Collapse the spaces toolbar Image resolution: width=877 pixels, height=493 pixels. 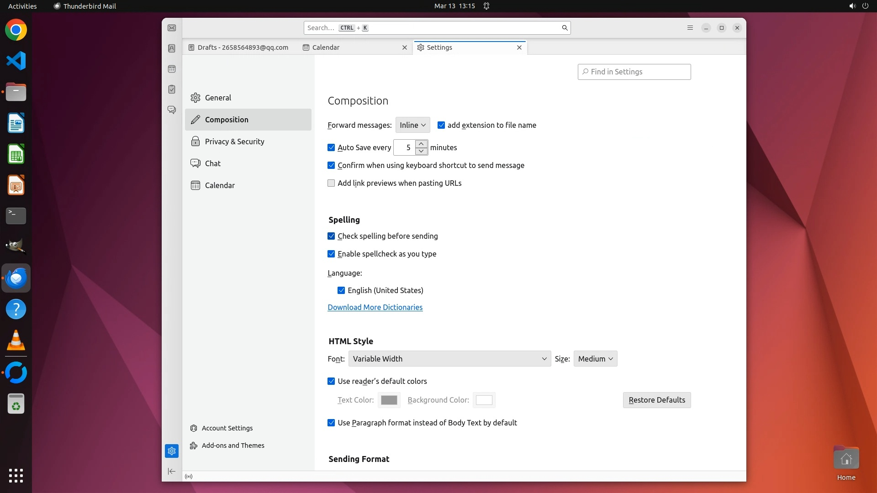[x=172, y=472]
